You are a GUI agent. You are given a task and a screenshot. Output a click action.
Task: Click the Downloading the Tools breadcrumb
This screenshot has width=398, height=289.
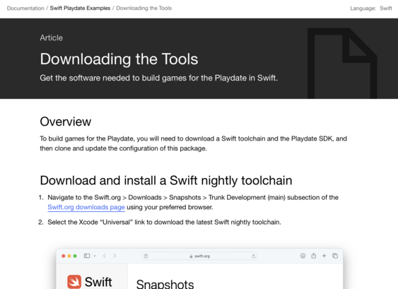(144, 8)
